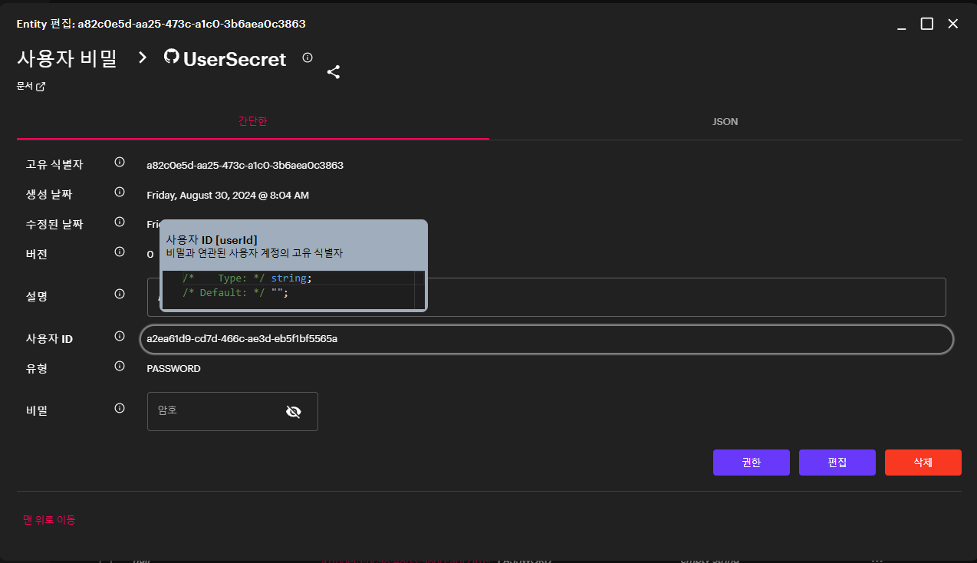Toggle password visibility eye icon

[293, 412]
